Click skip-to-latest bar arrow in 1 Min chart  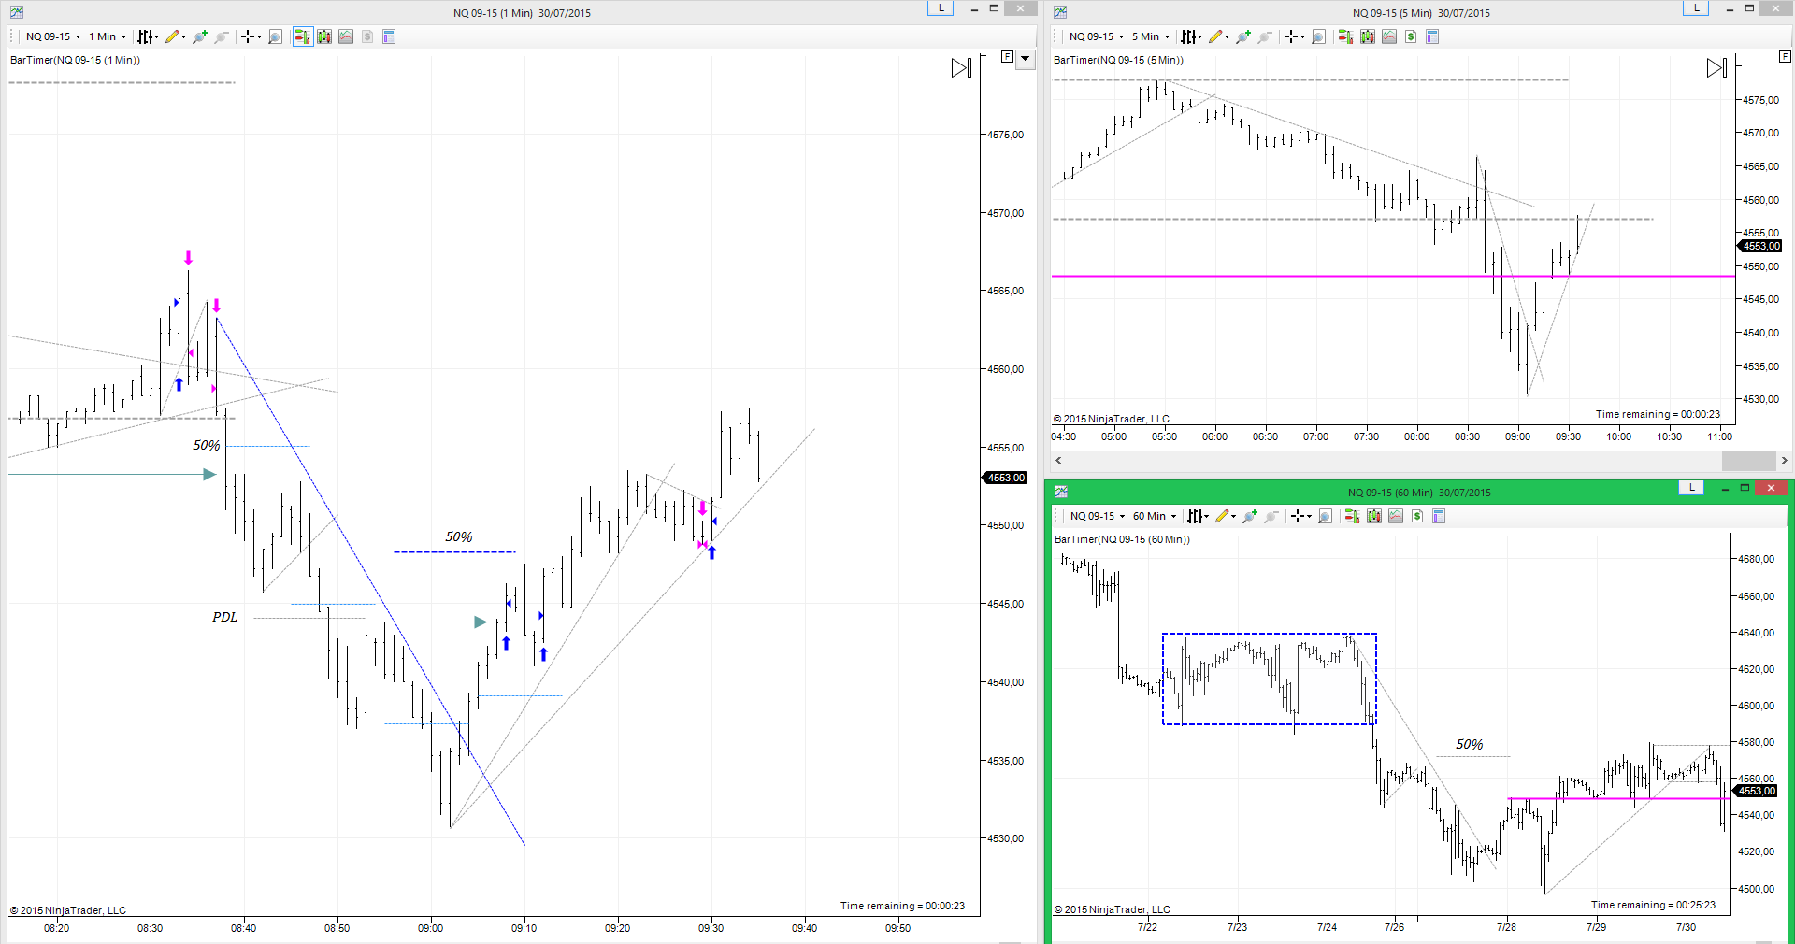(x=961, y=68)
